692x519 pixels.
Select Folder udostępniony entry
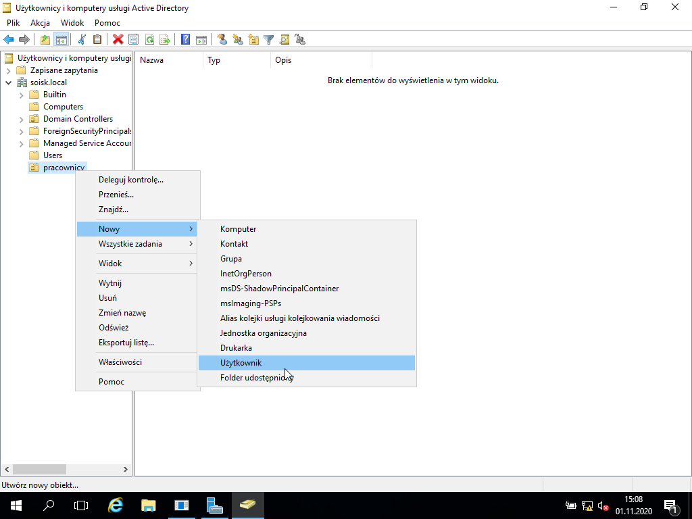tap(307, 378)
